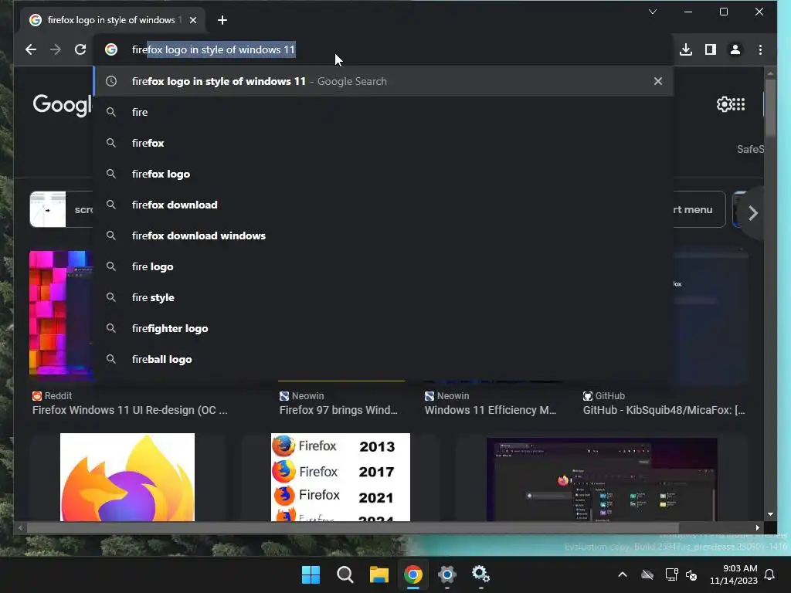Image resolution: width=791 pixels, height=593 pixels.
Task: Show hidden tray icons chevron
Action: coord(623,574)
